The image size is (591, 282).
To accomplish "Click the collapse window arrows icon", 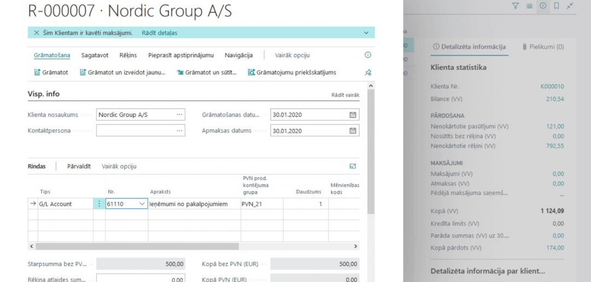I will 570,6.
